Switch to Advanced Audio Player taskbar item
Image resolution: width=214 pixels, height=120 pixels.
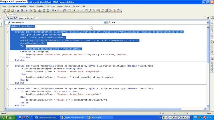click(47, 118)
